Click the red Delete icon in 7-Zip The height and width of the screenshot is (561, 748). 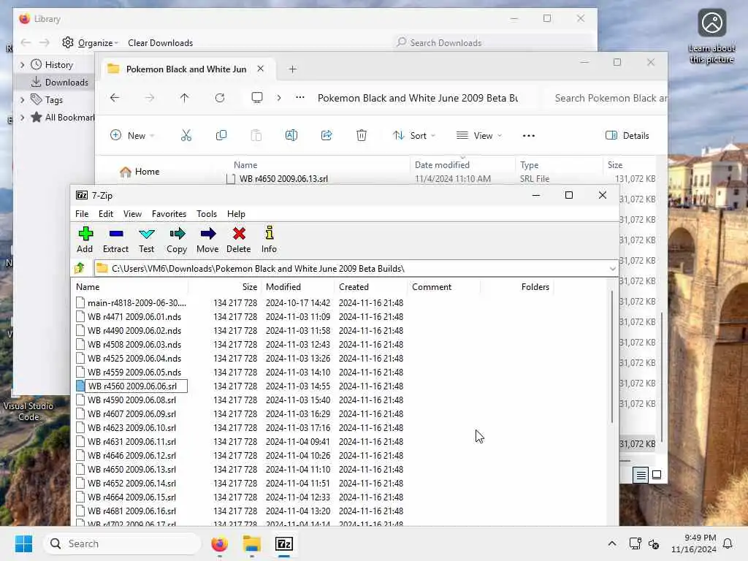click(x=239, y=240)
